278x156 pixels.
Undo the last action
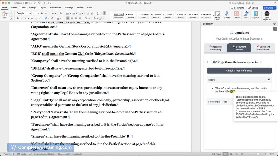pyautogui.click(x=39, y=3)
